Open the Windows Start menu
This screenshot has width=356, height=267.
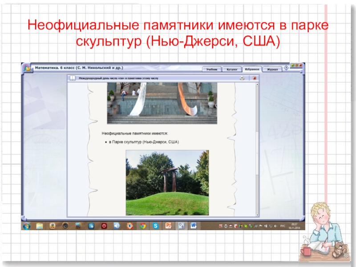(27, 226)
